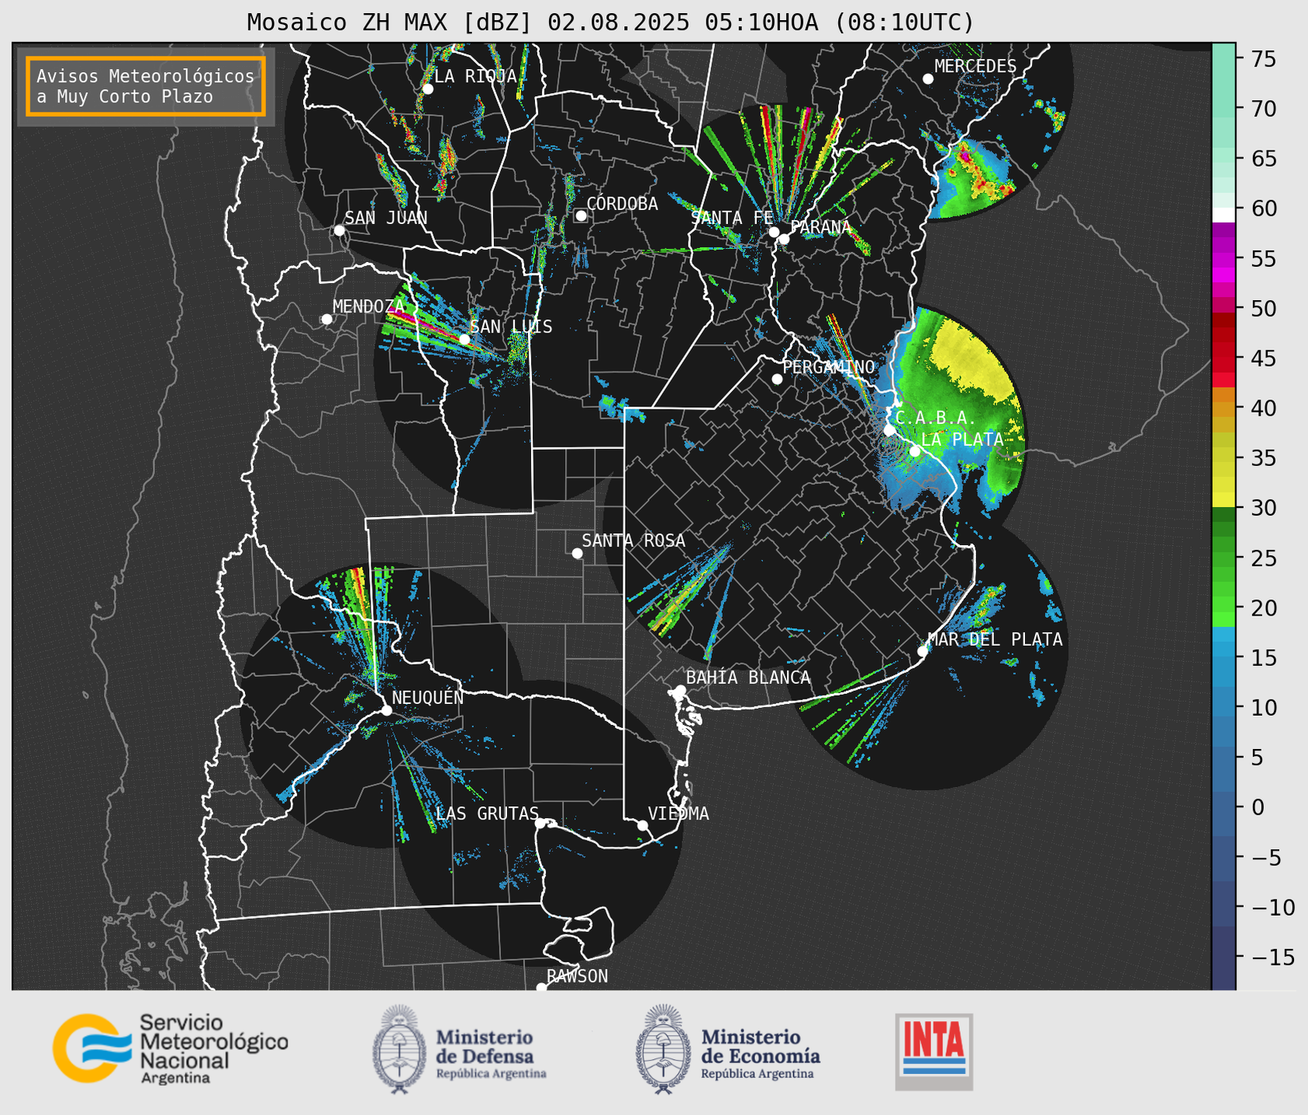The width and height of the screenshot is (1308, 1115).
Task: Click the RAWSON city marker
Action: click(x=541, y=987)
